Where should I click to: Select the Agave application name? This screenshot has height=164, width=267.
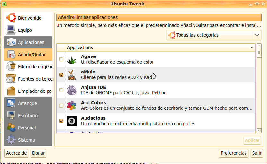pyautogui.click(x=88, y=56)
